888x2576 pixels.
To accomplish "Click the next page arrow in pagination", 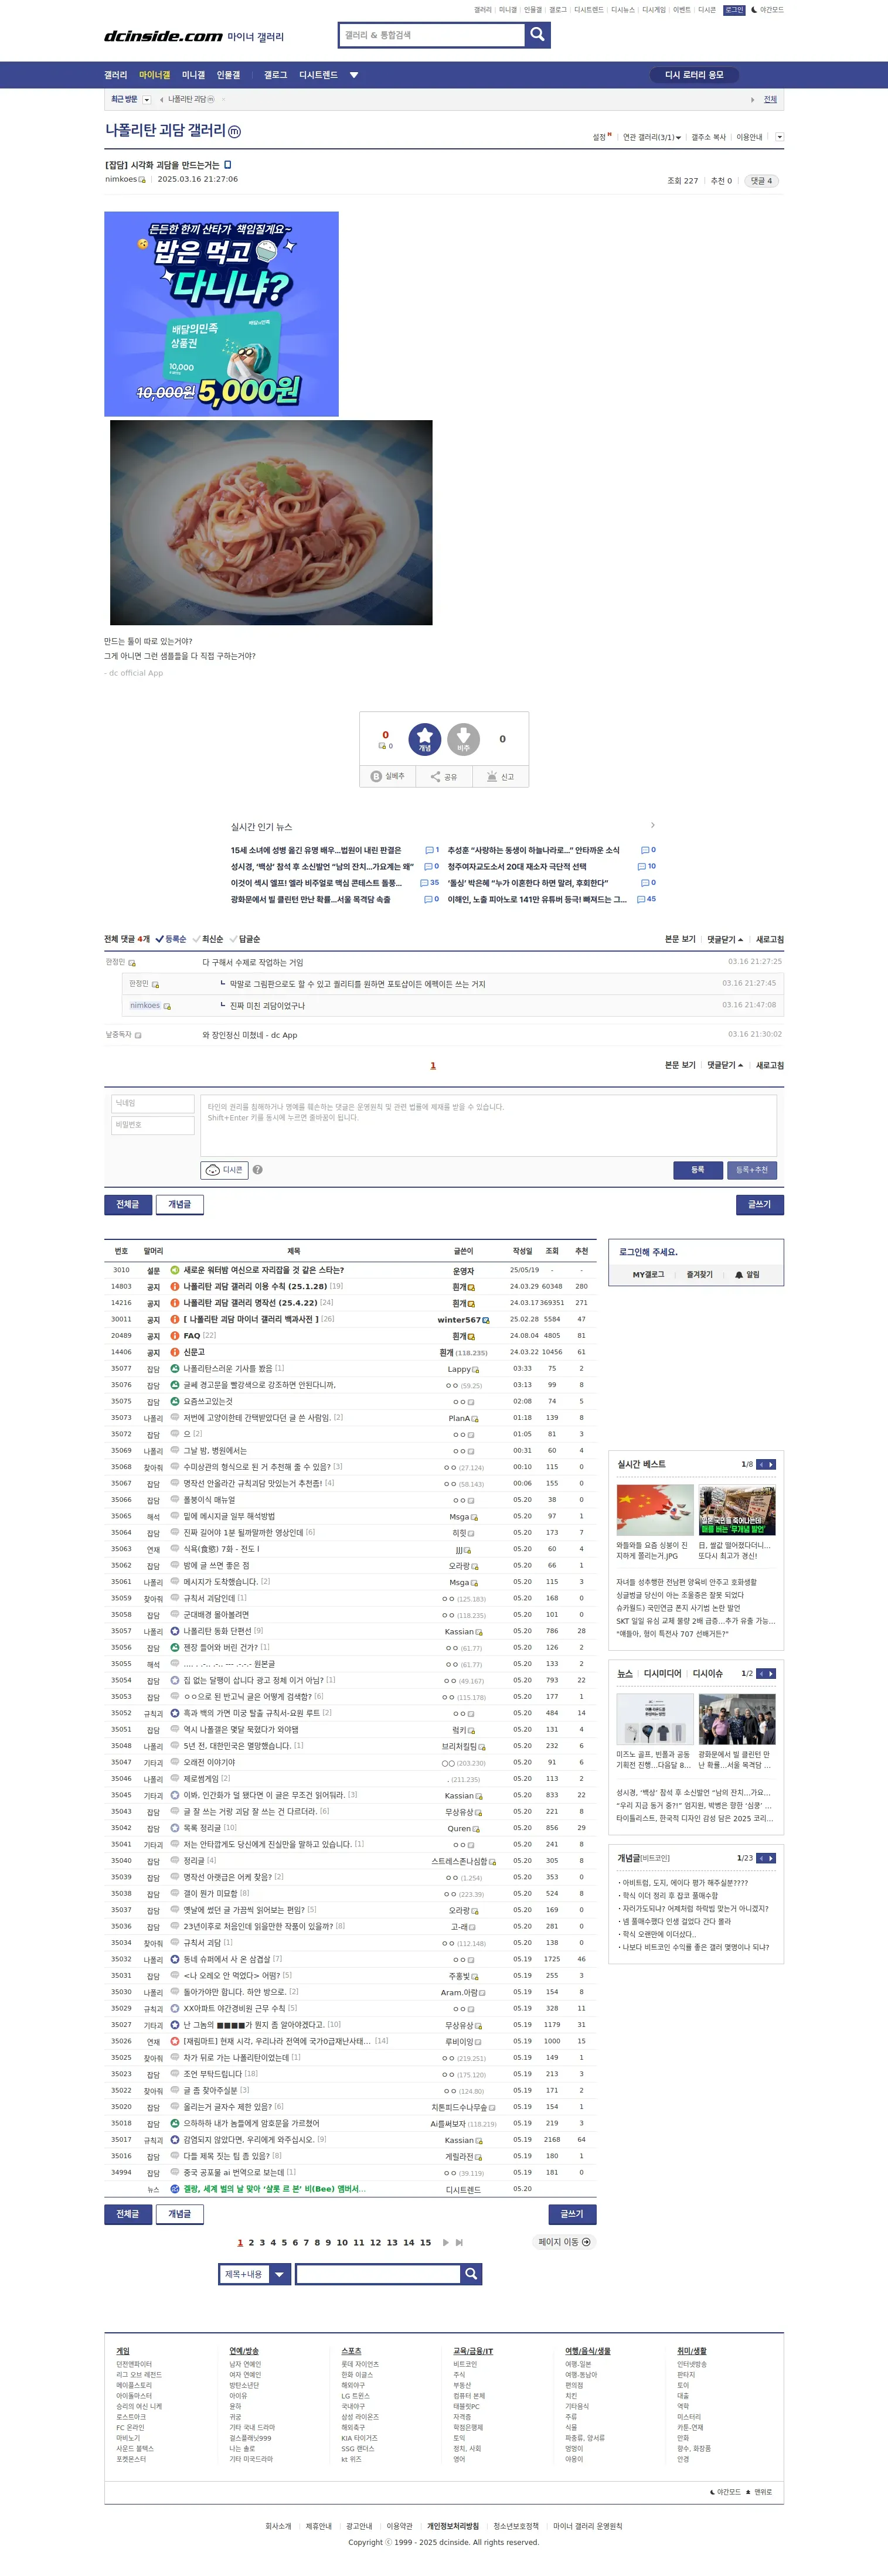I will pos(445,2242).
